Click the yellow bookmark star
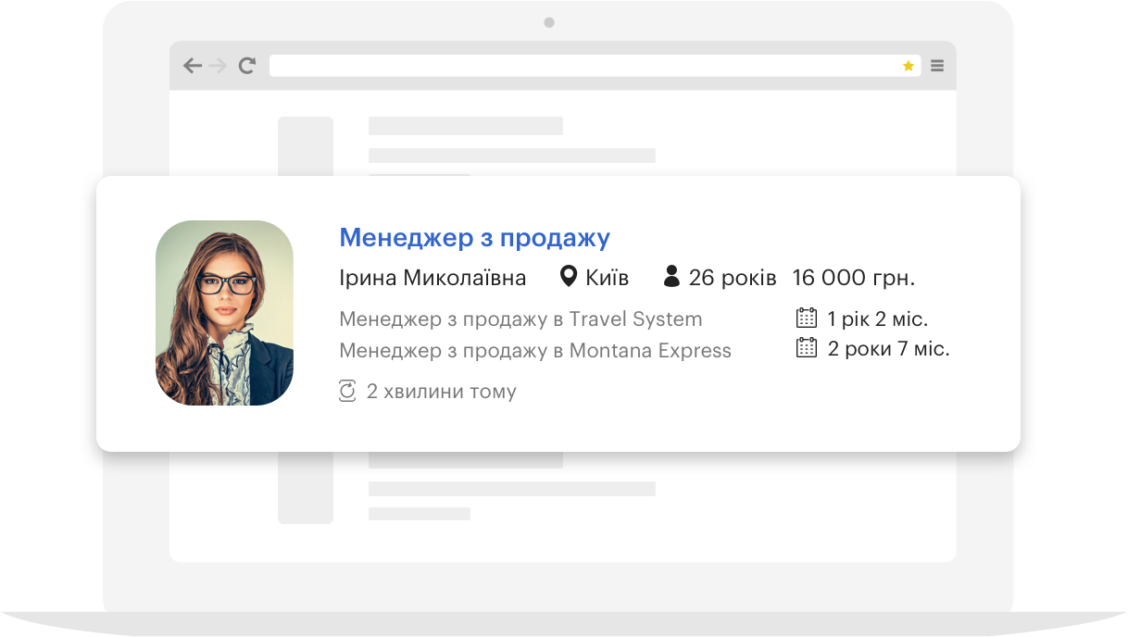This screenshot has width=1128, height=637. coord(909,66)
